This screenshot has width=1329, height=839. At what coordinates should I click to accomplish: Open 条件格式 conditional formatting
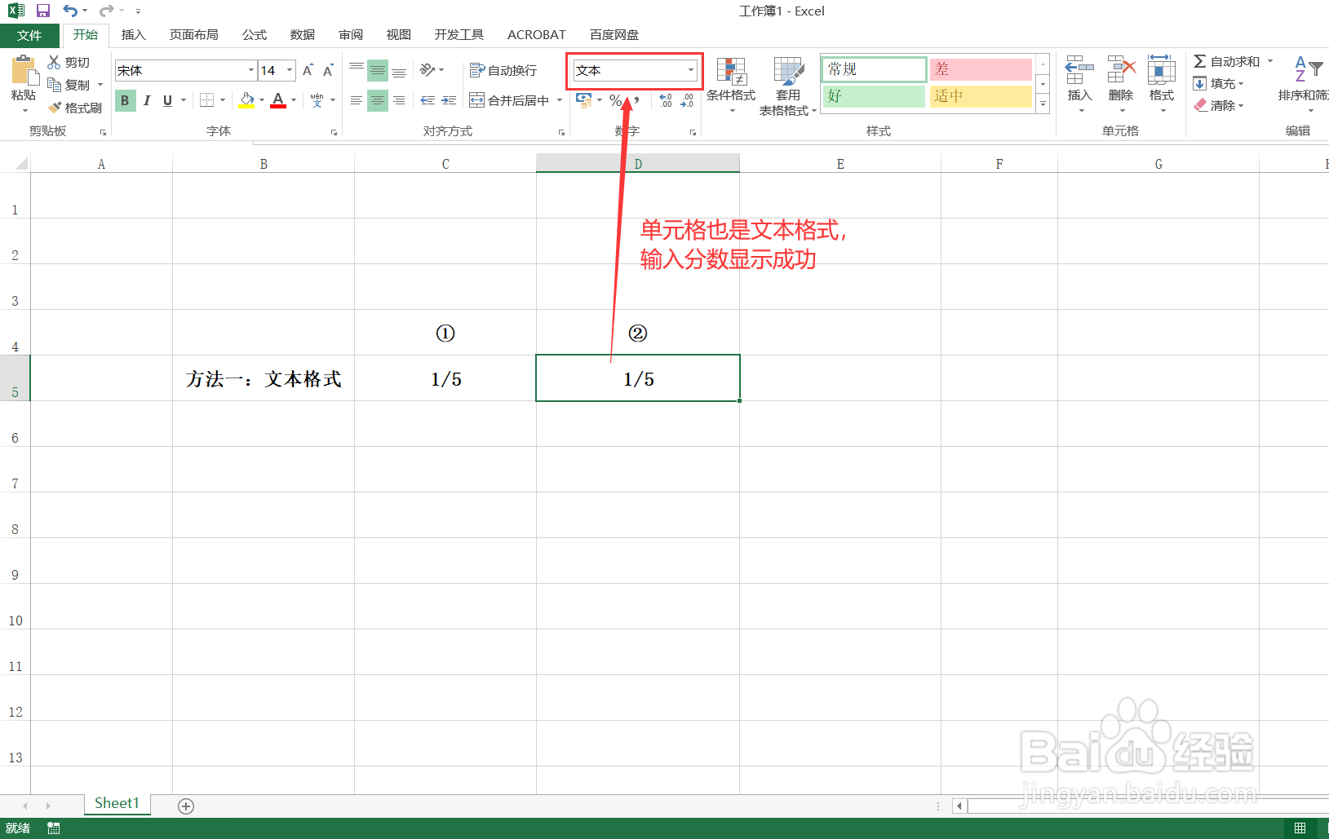[x=731, y=86]
